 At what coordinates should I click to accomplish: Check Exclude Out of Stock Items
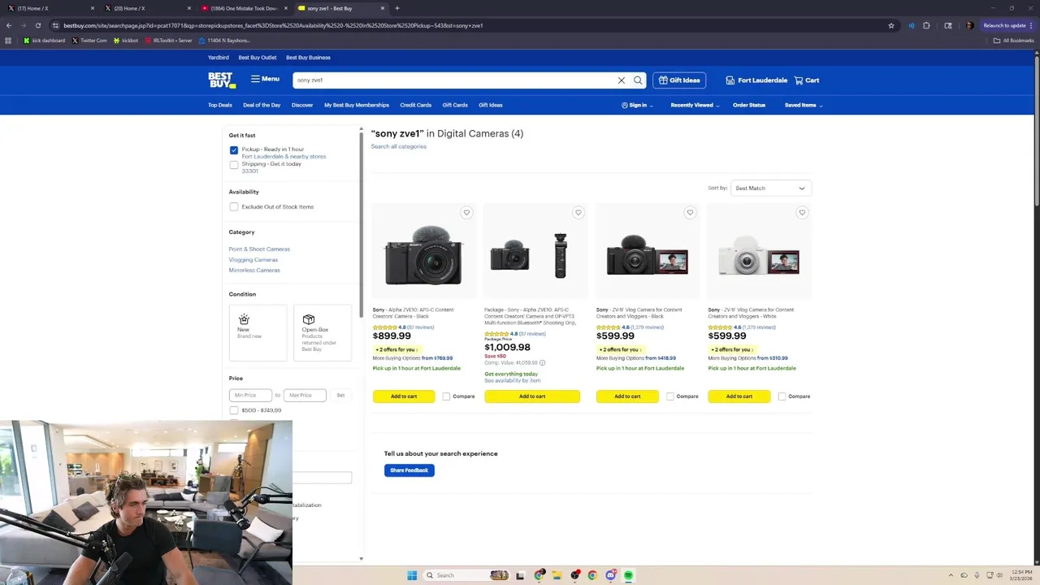pos(234,207)
